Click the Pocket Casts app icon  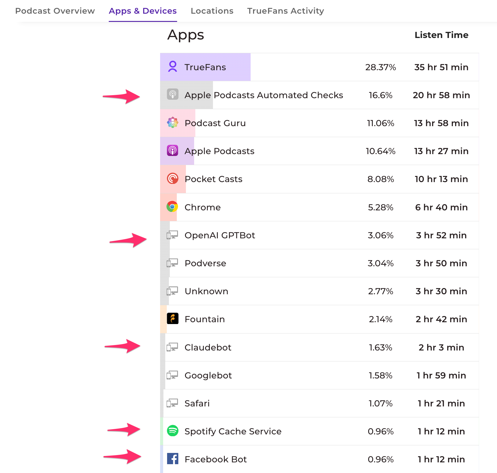point(173,179)
